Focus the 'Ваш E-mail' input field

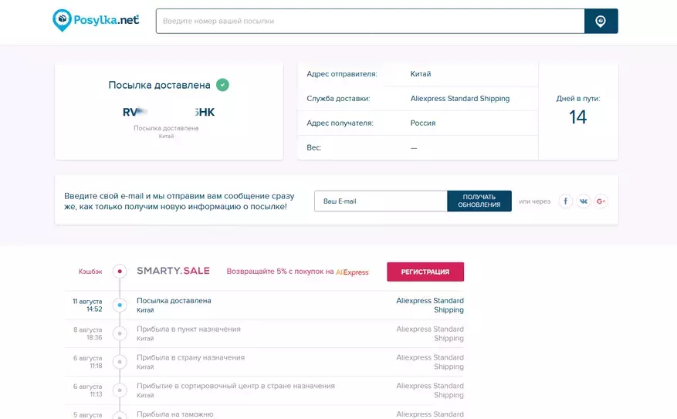pyautogui.click(x=381, y=201)
